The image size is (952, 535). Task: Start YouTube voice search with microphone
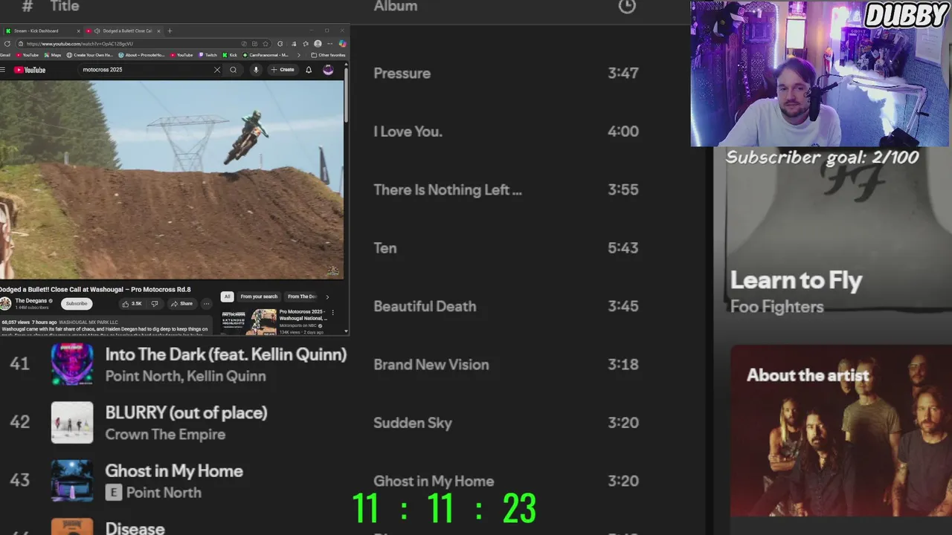tap(256, 70)
